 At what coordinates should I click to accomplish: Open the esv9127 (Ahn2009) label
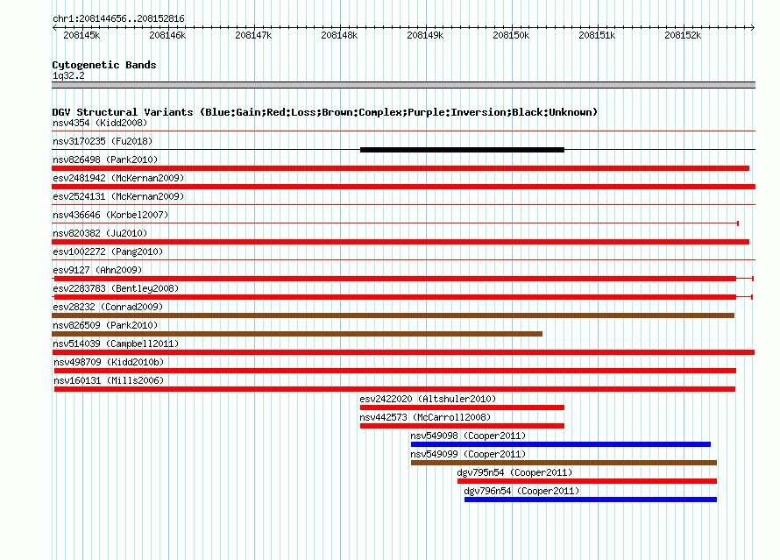tap(97, 270)
